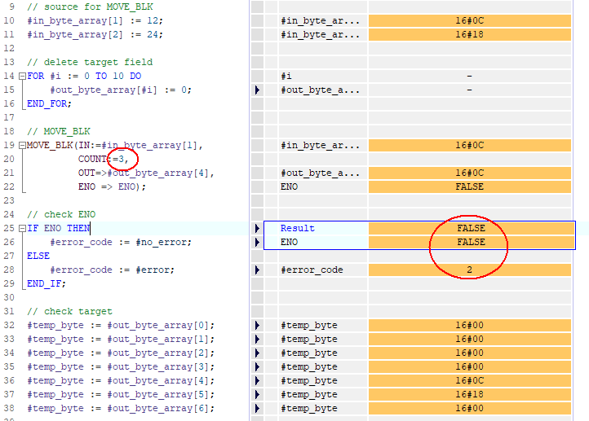The image size is (589, 421).
Task: Collapse the IF ENO THEN block
Action: tap(23, 229)
